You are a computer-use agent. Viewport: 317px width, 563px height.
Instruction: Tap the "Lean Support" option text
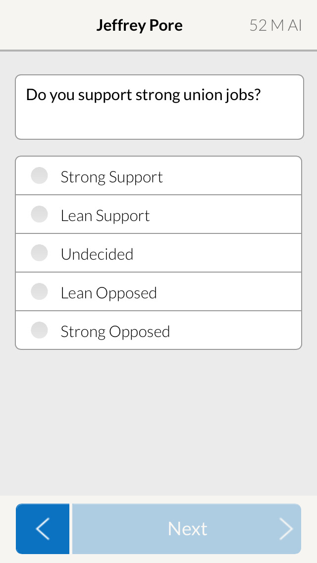point(105,216)
